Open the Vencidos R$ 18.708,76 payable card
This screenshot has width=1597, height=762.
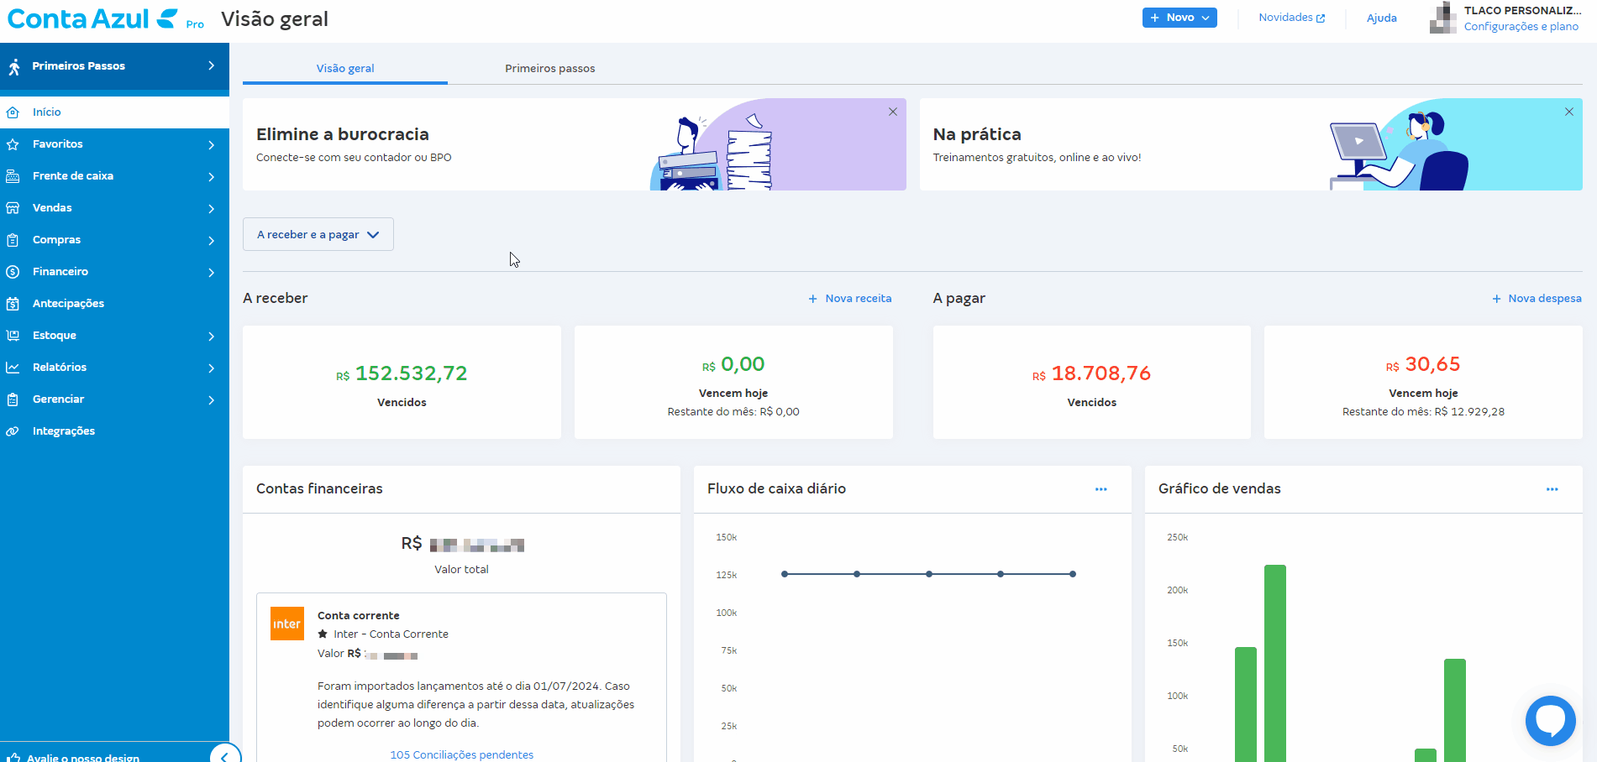(1091, 382)
